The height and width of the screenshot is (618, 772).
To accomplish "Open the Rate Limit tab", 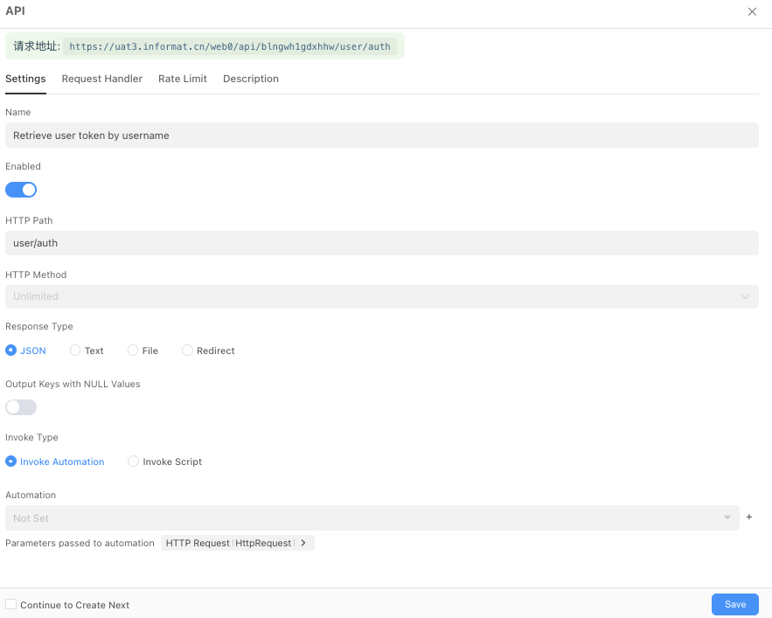I will click(182, 79).
